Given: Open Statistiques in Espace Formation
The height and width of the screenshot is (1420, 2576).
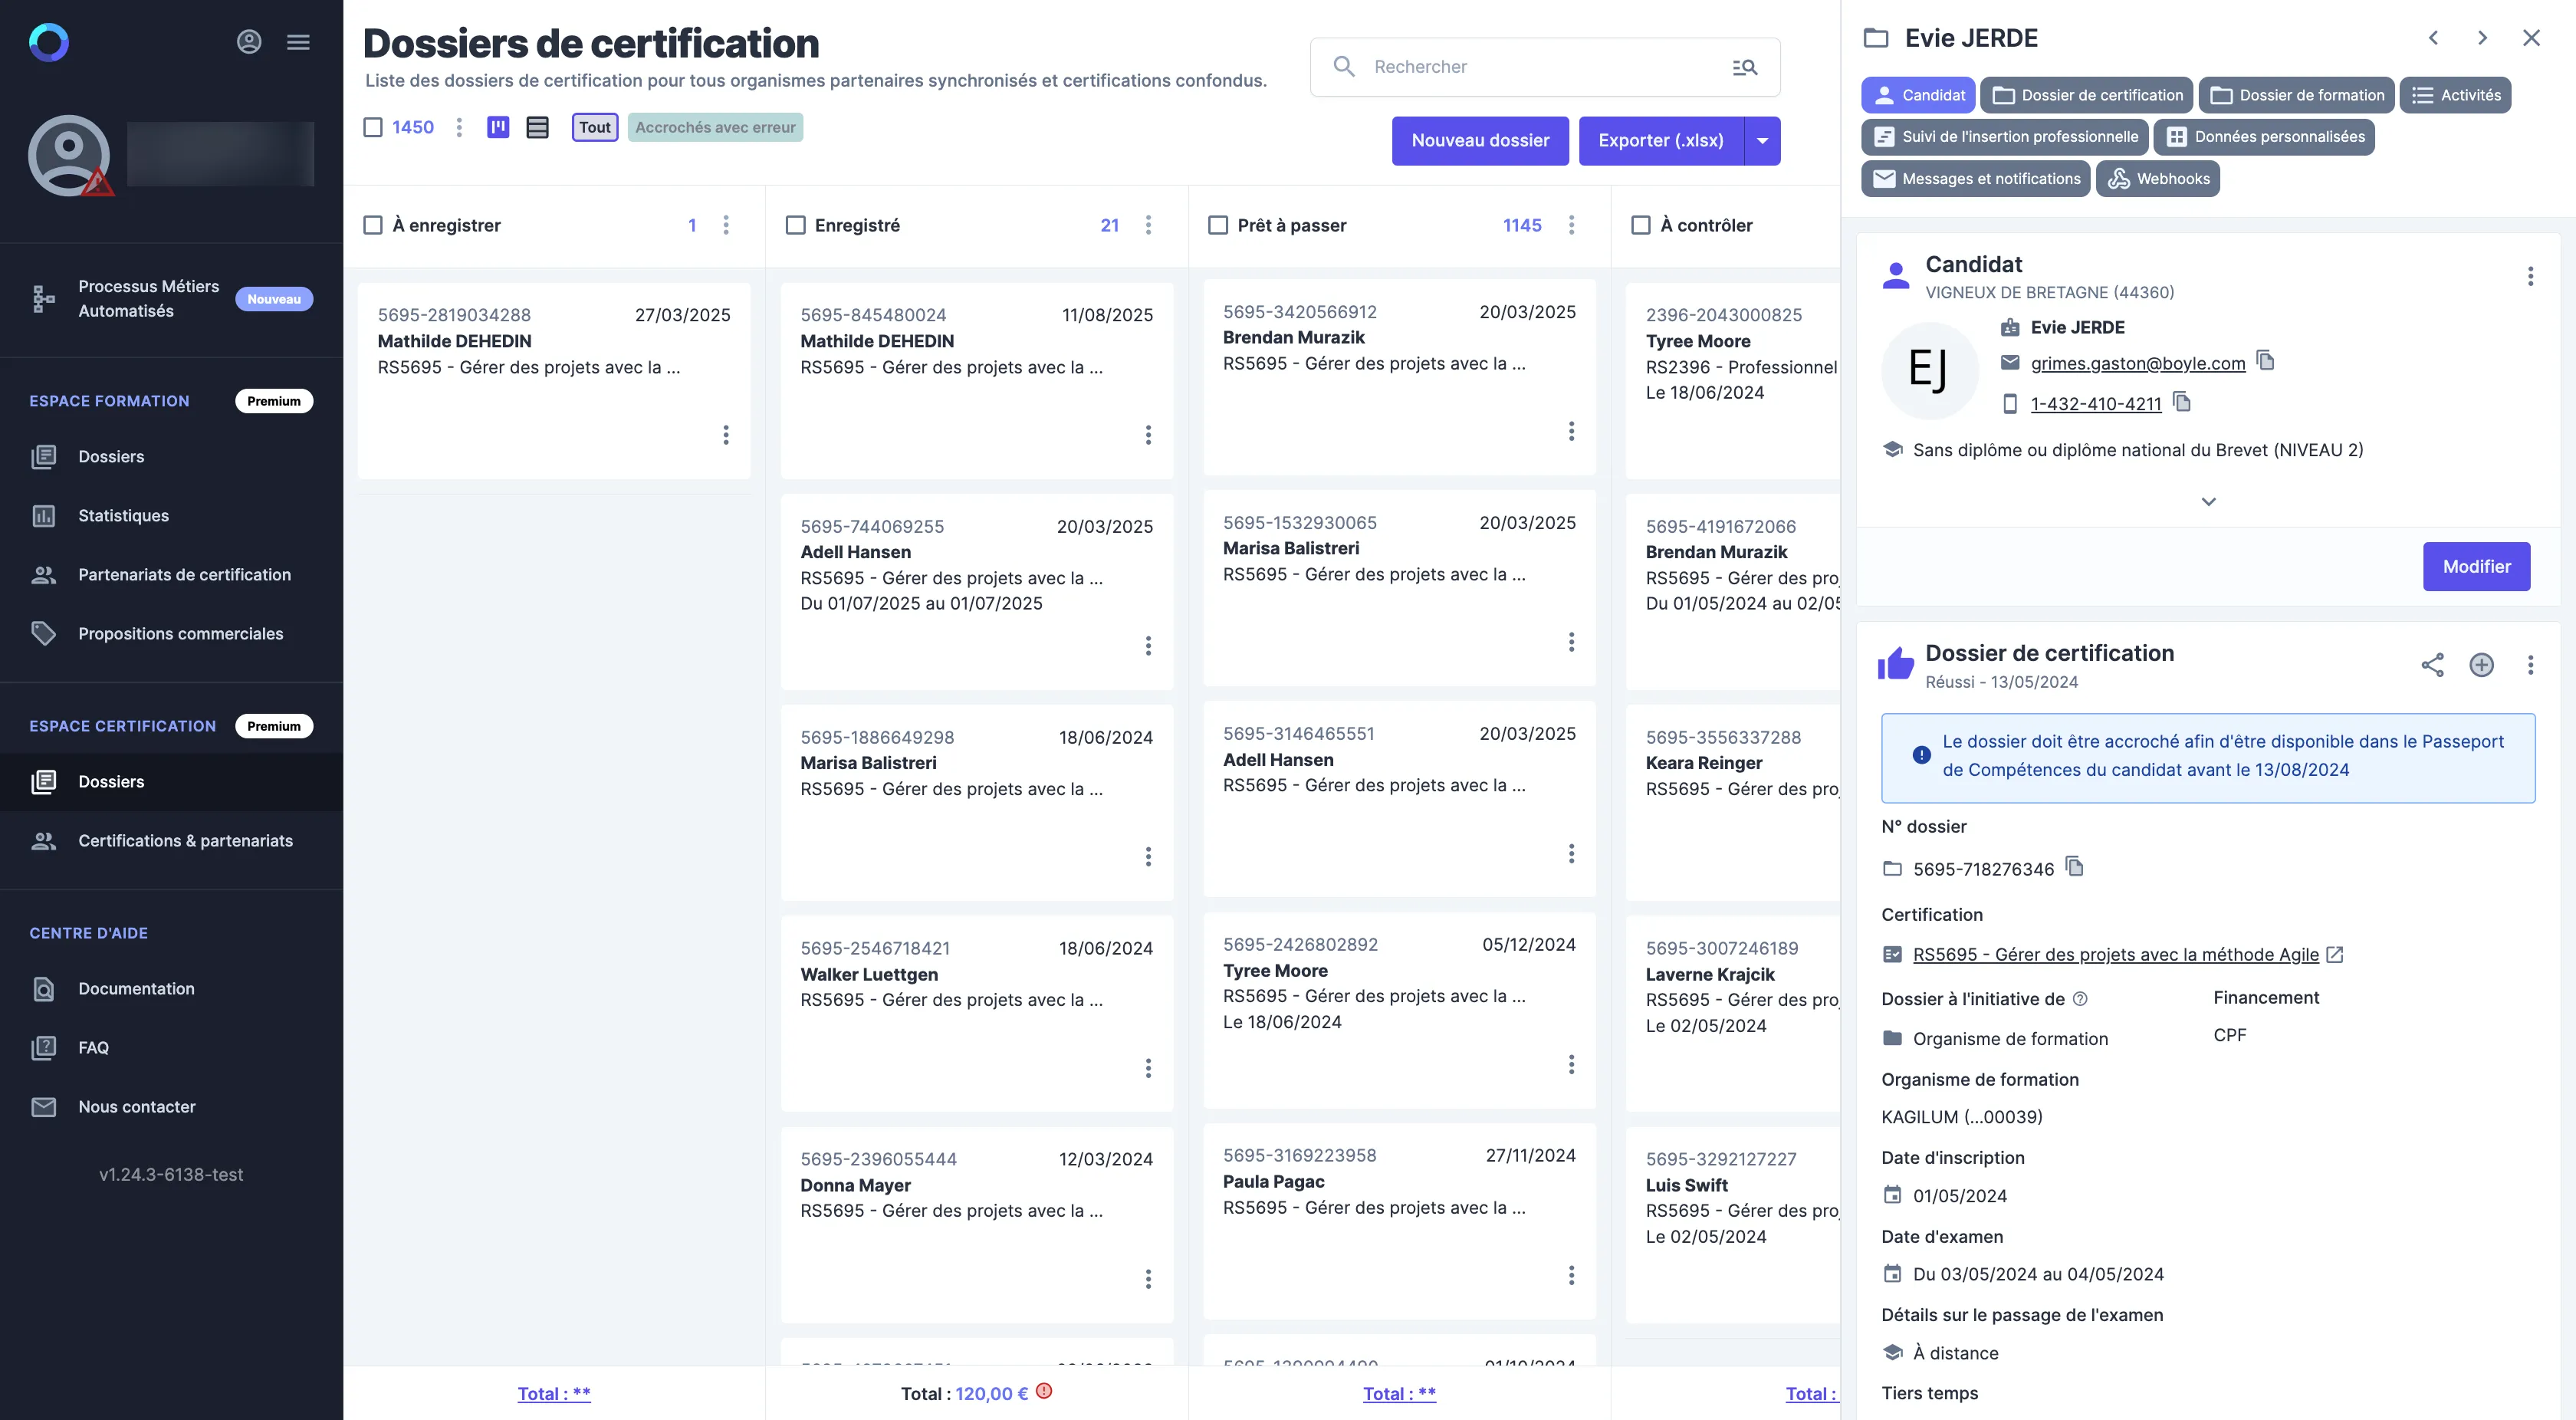Looking at the screenshot, I should 171,515.
